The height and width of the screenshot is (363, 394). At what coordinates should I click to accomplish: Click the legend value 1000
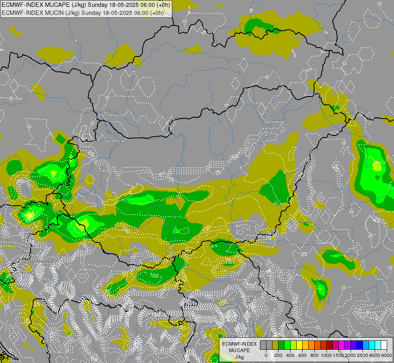(x=326, y=355)
